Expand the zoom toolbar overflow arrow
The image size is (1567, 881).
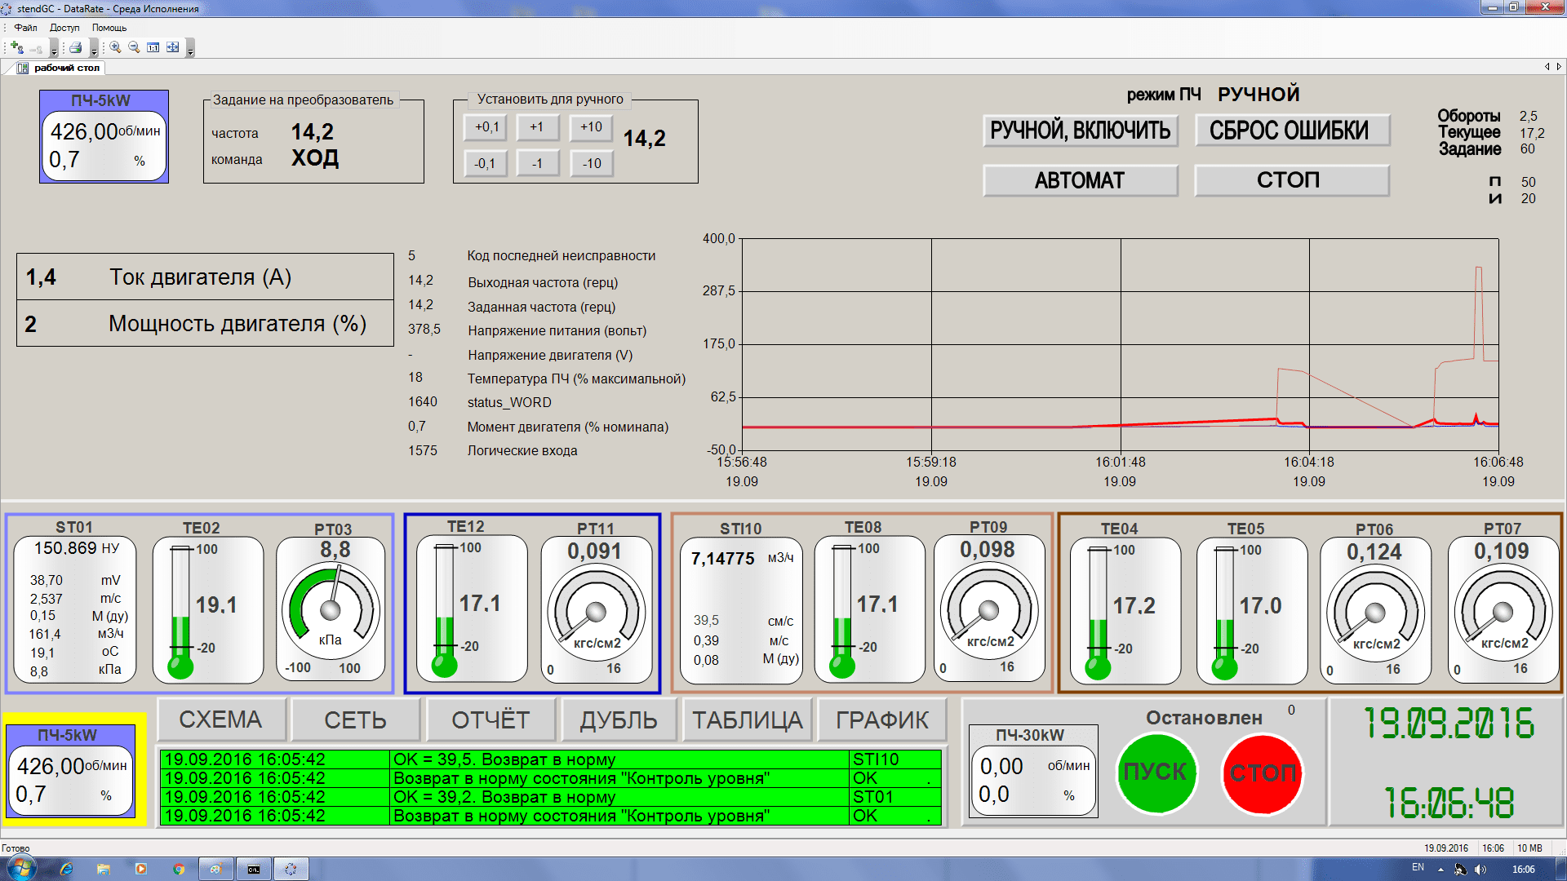(x=190, y=51)
